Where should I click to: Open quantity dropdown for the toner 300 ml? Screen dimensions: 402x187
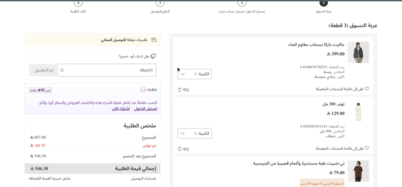195,134
